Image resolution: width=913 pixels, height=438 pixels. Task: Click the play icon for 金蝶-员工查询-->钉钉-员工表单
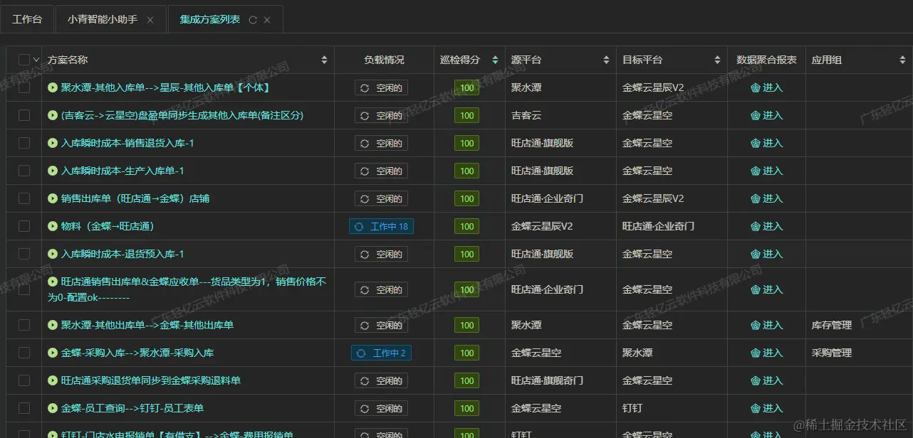(x=53, y=408)
